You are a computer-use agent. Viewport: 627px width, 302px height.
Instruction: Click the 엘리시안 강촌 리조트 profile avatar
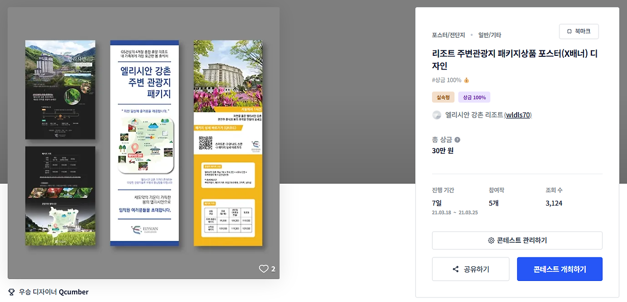[x=437, y=115]
